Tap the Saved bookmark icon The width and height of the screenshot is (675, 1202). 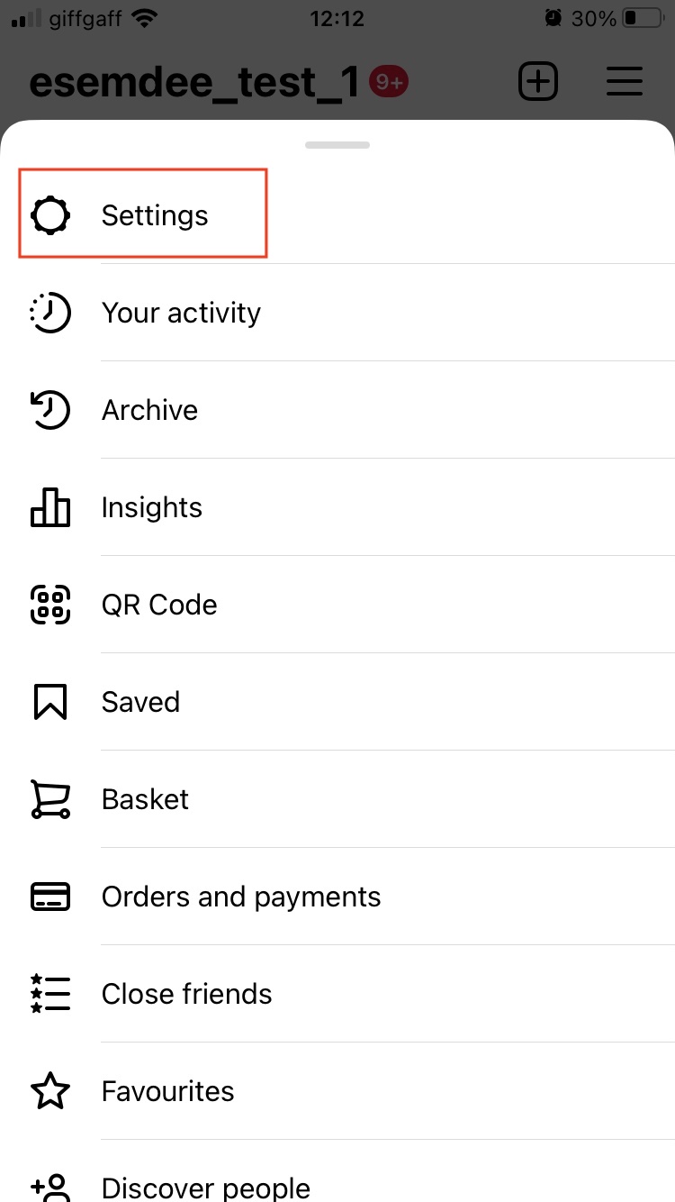(x=50, y=702)
